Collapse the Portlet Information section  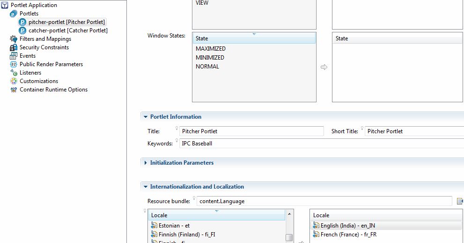pyautogui.click(x=145, y=117)
